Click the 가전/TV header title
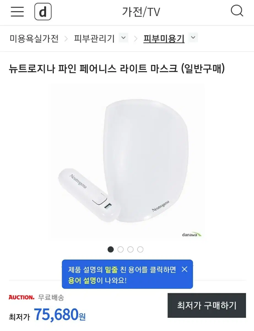 [141, 12]
